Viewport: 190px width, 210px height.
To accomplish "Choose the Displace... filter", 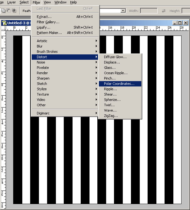I will pyautogui.click(x=120, y=62).
